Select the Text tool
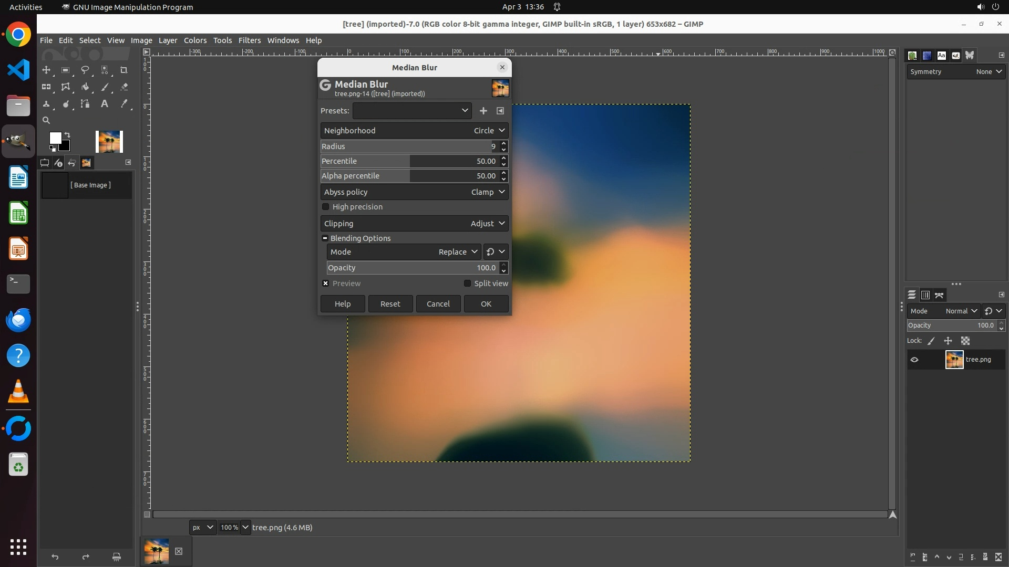 (105, 104)
